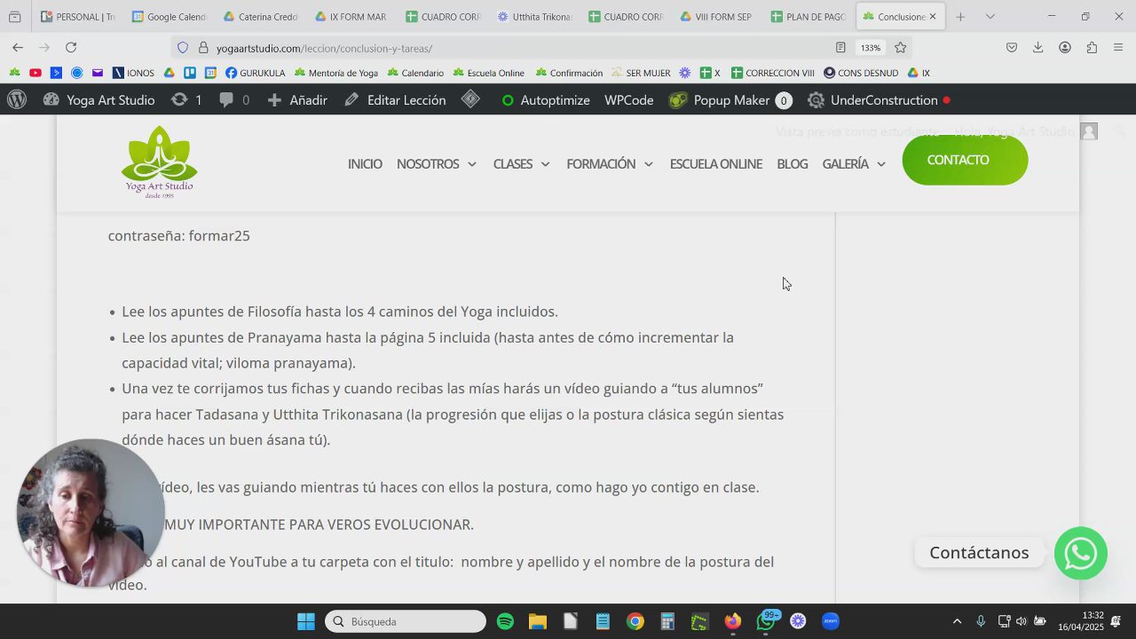Open the YouTube bookmark icon
Image resolution: width=1136 pixels, height=639 pixels.
click(x=35, y=73)
